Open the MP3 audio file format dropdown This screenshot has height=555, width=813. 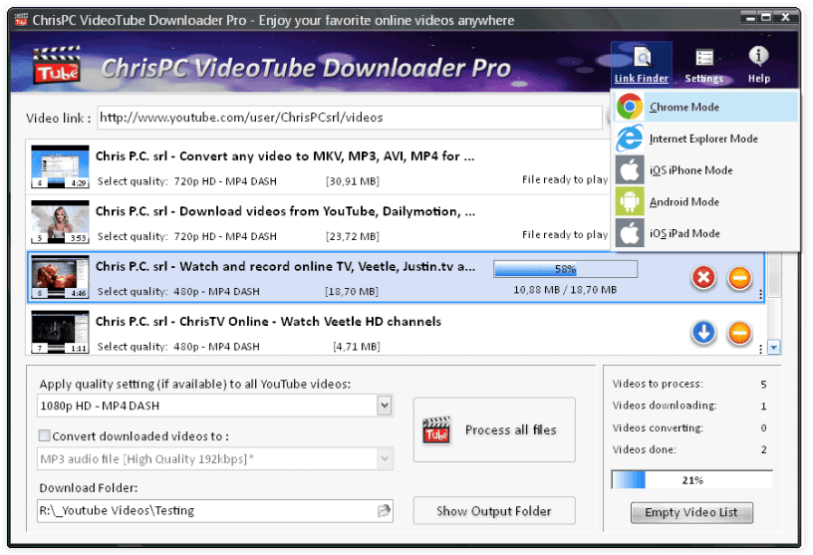(385, 458)
